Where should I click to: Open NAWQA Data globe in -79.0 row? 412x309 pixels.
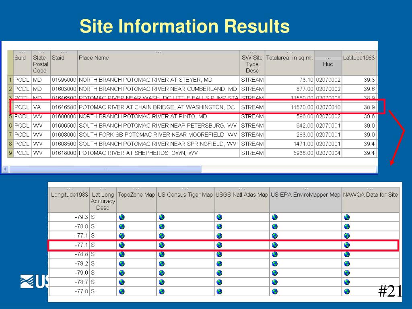(x=347, y=273)
